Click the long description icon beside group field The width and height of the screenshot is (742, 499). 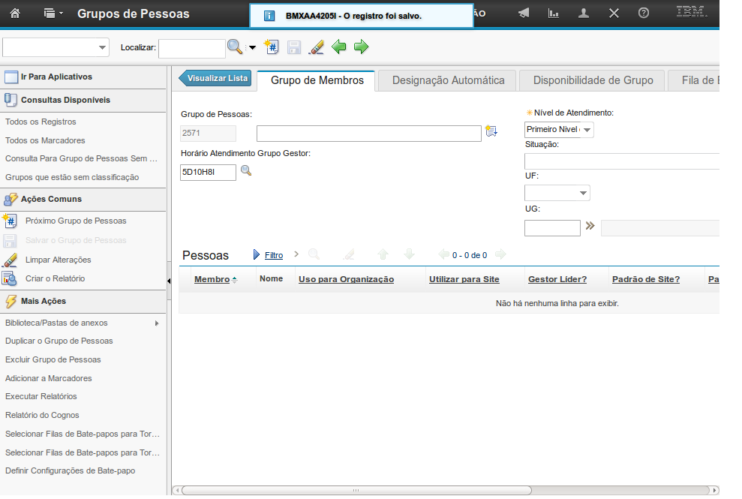pos(491,132)
